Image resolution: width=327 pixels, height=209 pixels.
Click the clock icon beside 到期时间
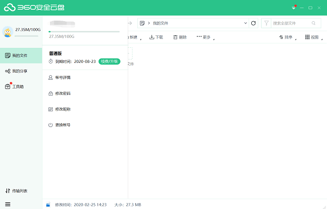tap(51, 61)
